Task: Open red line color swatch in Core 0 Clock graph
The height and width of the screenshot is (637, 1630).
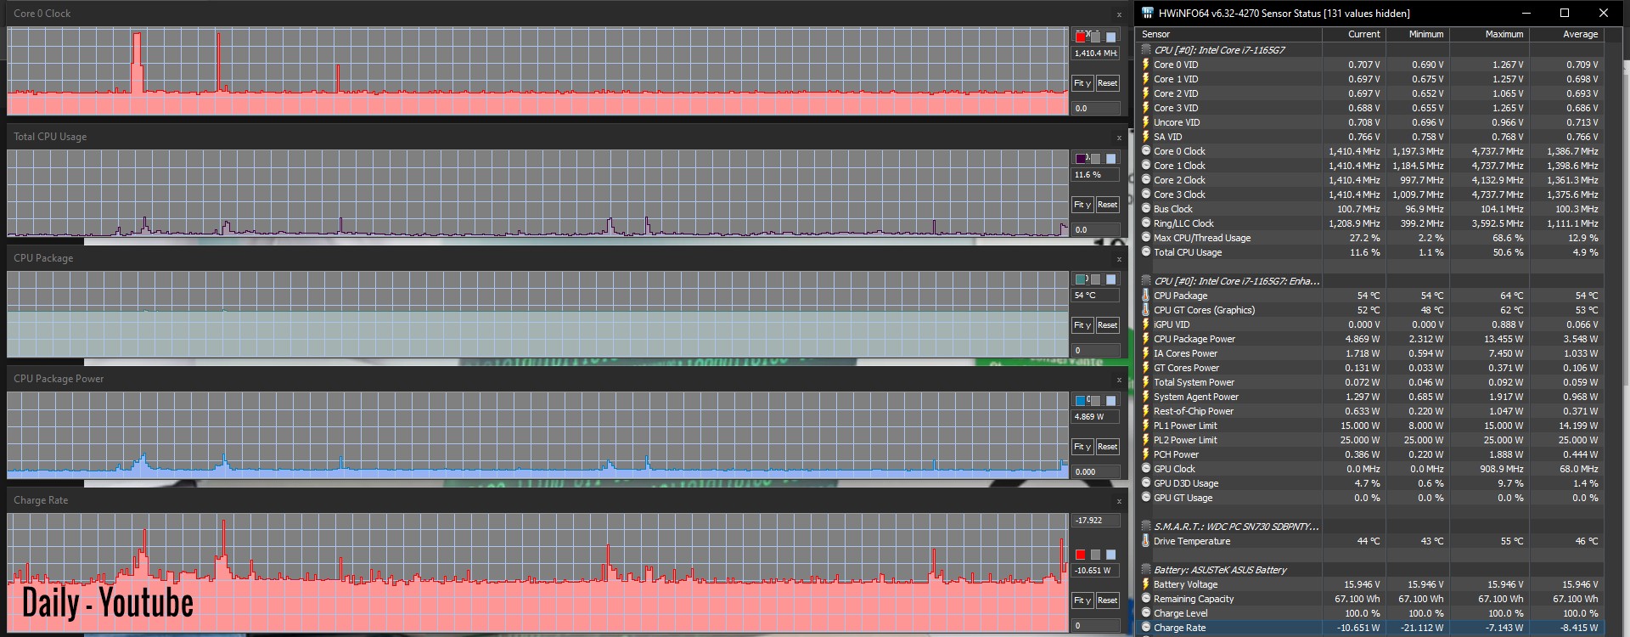Action: click(1081, 37)
